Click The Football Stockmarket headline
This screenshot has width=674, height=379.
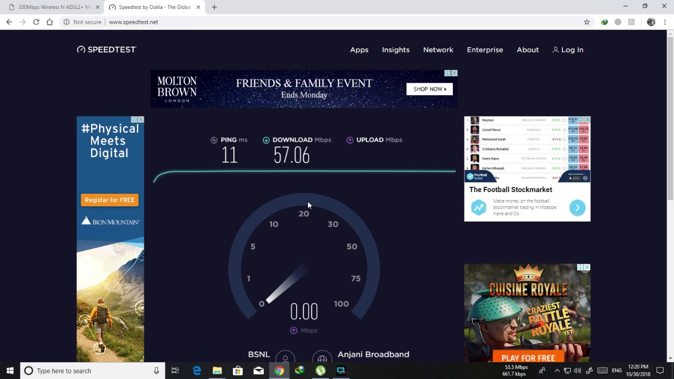tap(511, 189)
